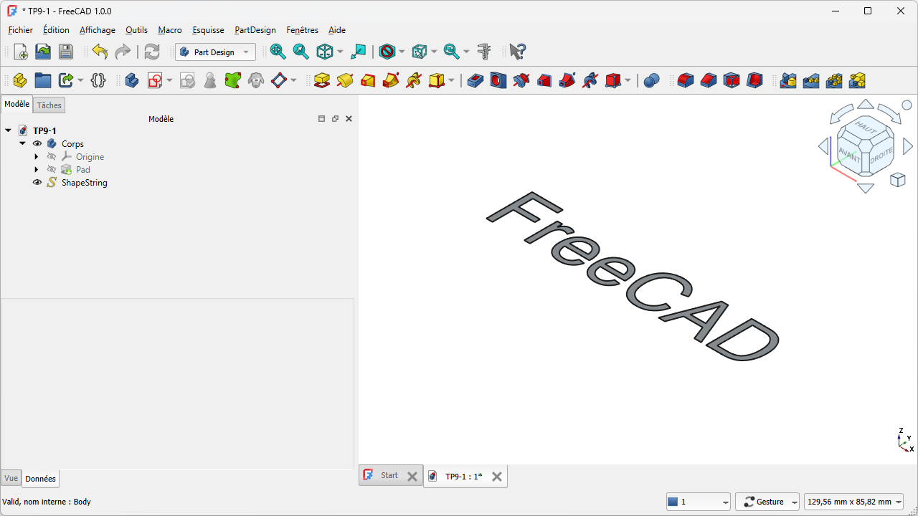
Task: Expand the Origine tree node
Action: pyautogui.click(x=37, y=157)
